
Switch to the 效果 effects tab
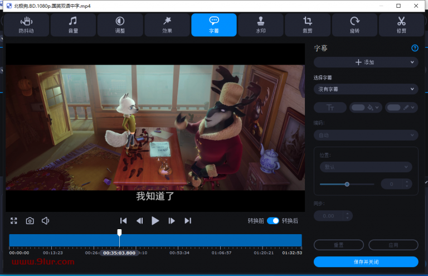click(x=167, y=25)
